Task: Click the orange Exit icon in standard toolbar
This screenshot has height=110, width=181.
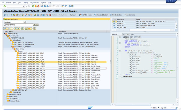Action: tap(36, 6)
